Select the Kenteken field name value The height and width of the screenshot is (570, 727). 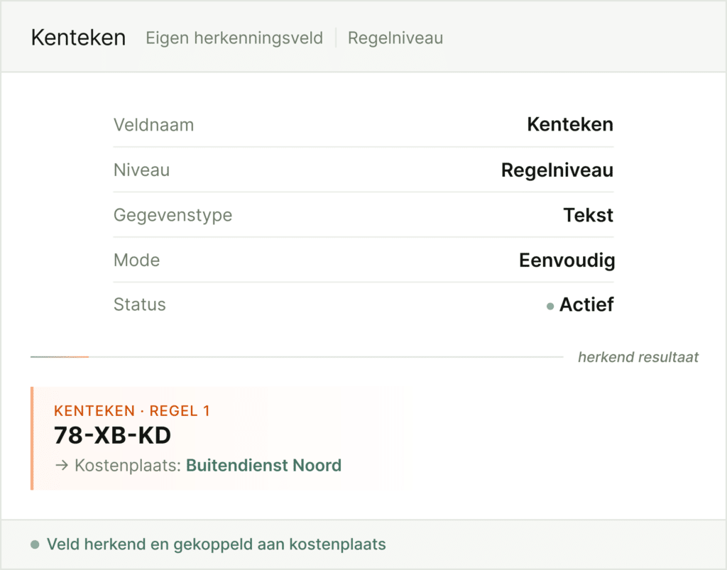tap(569, 125)
